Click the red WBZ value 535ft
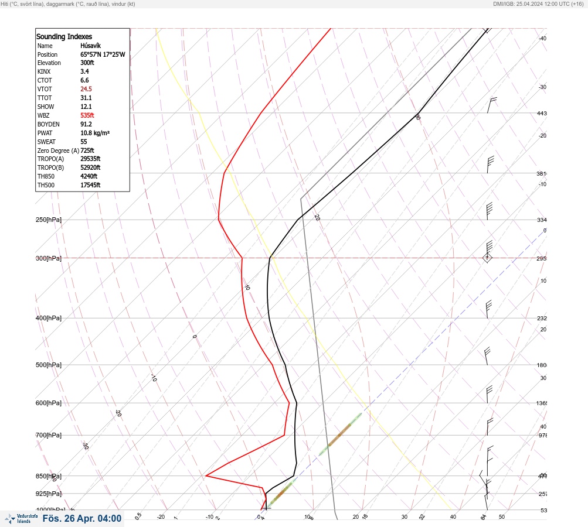The image size is (588, 527). [x=87, y=115]
